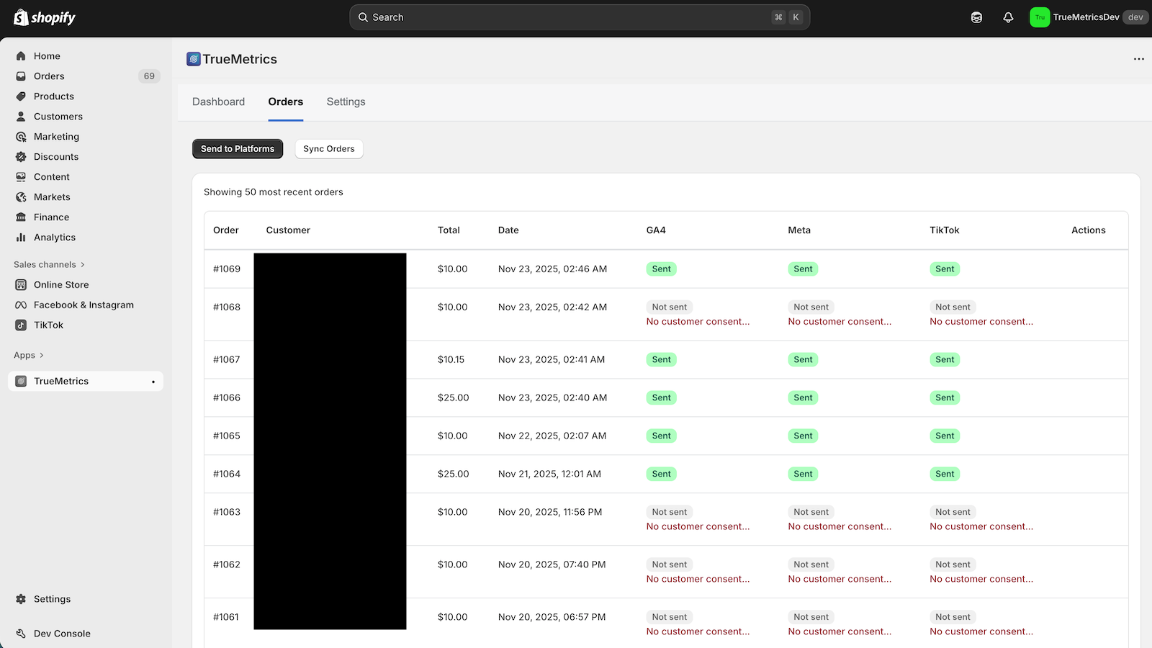Switch to the Dashboard tab

click(x=218, y=102)
